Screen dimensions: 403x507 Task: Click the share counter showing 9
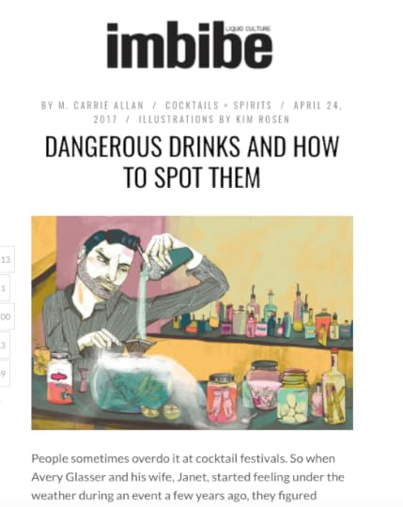click(x=5, y=373)
